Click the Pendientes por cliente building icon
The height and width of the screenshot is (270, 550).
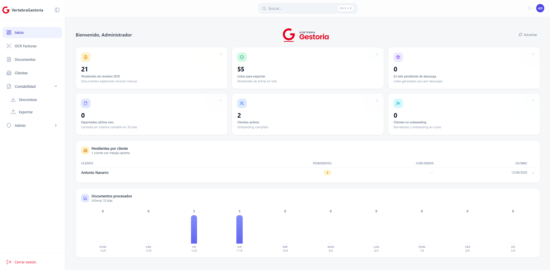[x=85, y=150]
